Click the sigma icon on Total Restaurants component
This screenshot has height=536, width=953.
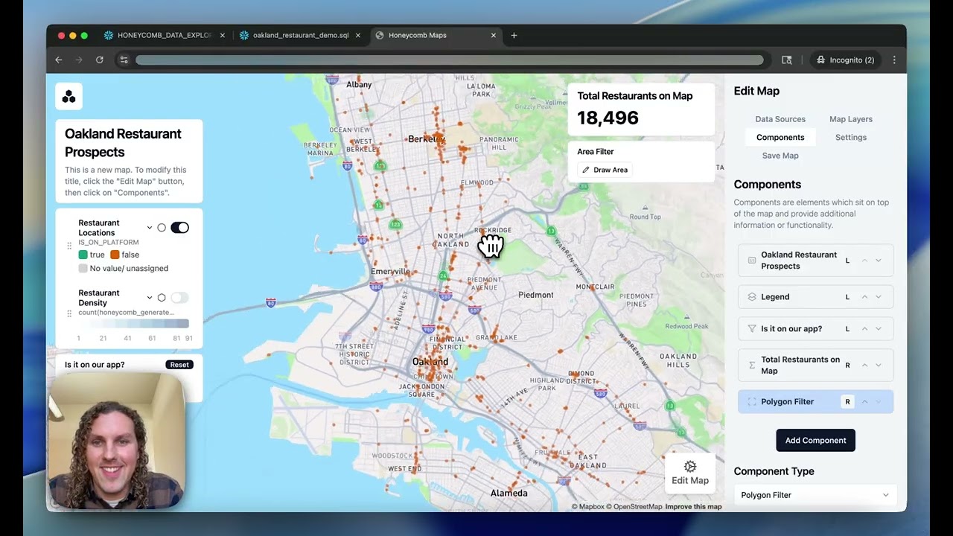tap(751, 366)
